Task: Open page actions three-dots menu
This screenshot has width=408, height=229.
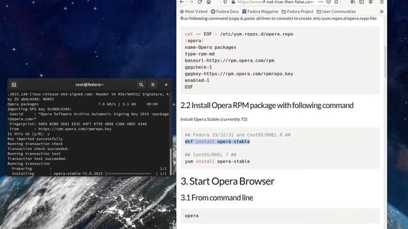Action: [321, 2]
